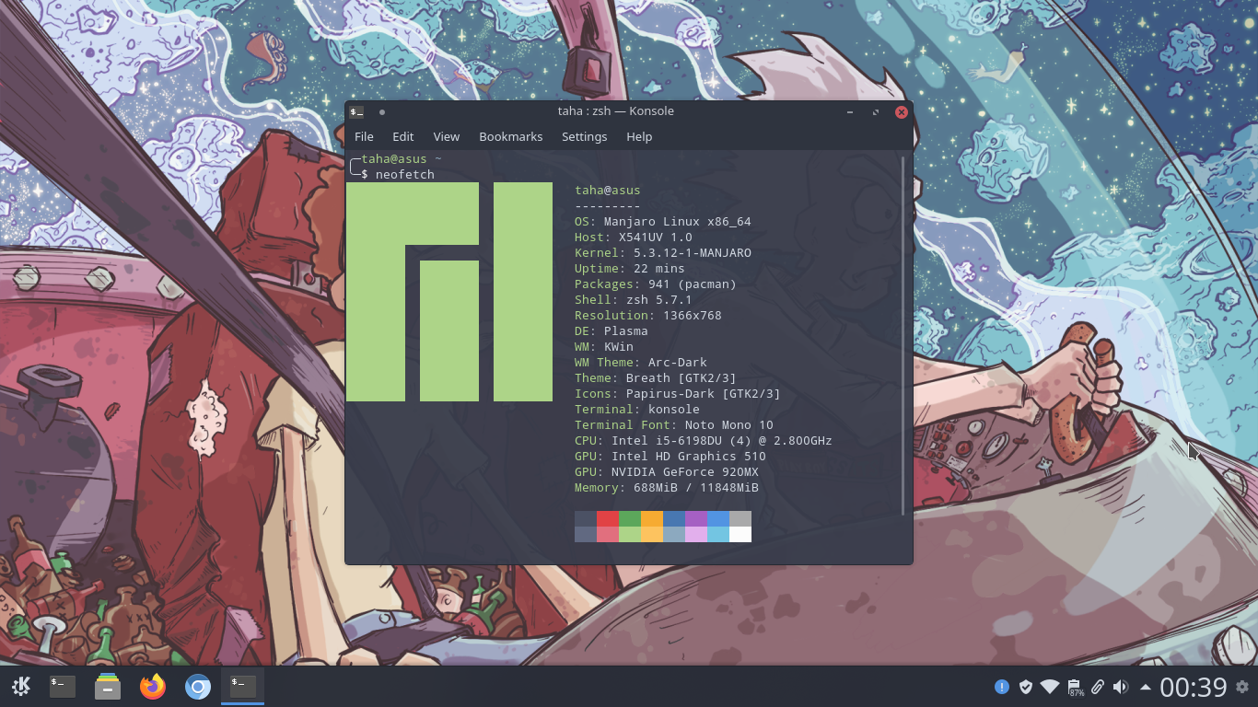Click the 'taha : zsh — Konsole' window title
1258x707 pixels.
tap(616, 111)
